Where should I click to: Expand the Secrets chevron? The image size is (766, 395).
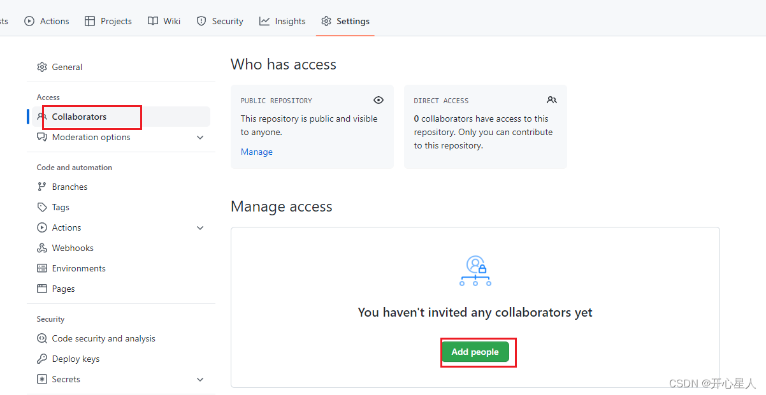(200, 379)
